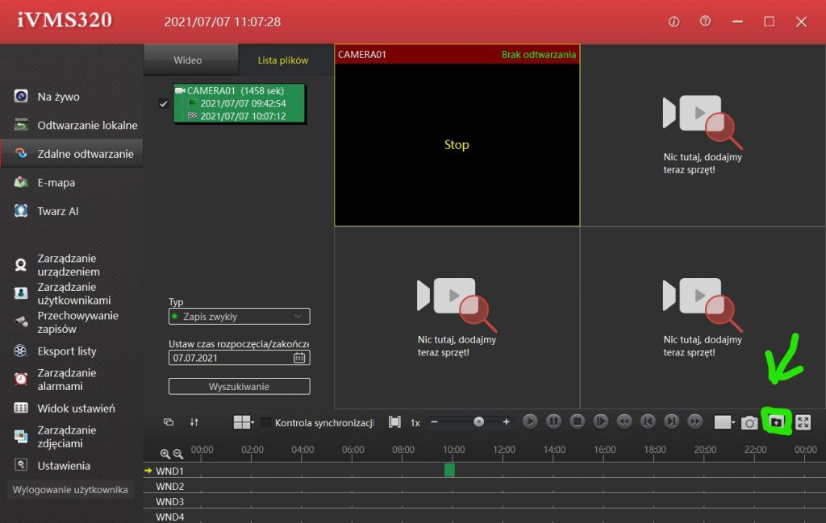The width and height of the screenshot is (826, 523).
Task: Uncheck the CAMERA01 recording checkbox
Action: pos(164,104)
